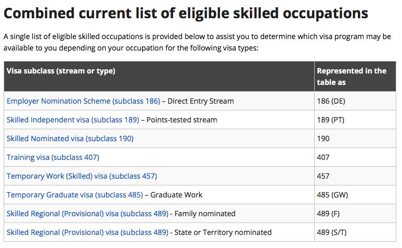The width and height of the screenshot is (402, 248).
Task: Click the 'Visa subclass (stream or type)' column header
Action: click(x=159, y=77)
